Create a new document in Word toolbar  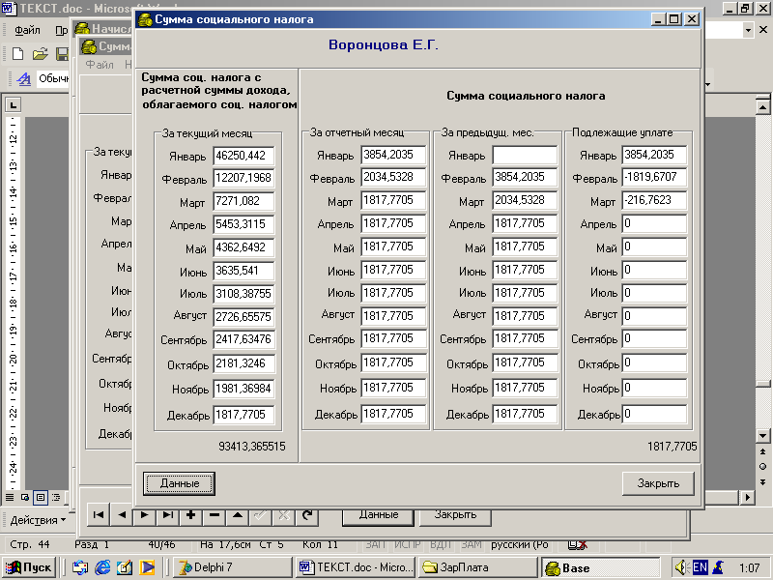click(x=17, y=54)
